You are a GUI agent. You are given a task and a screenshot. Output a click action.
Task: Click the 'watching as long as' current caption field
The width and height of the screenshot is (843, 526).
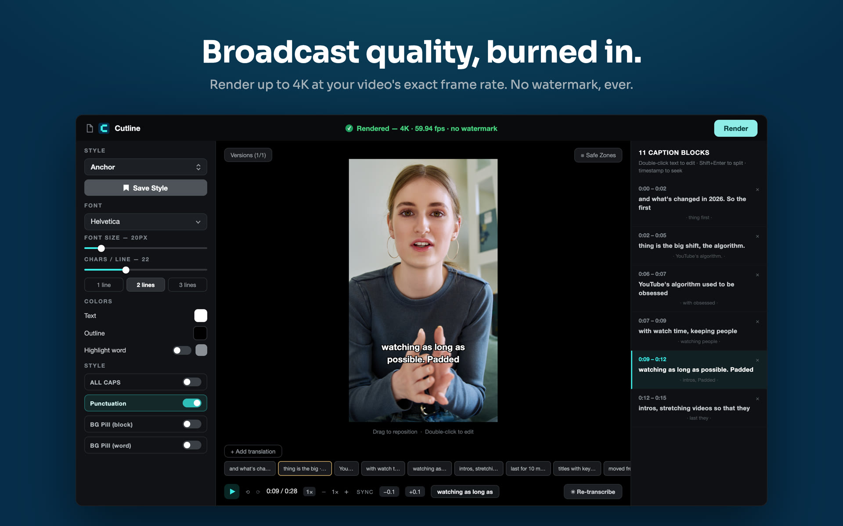point(465,492)
